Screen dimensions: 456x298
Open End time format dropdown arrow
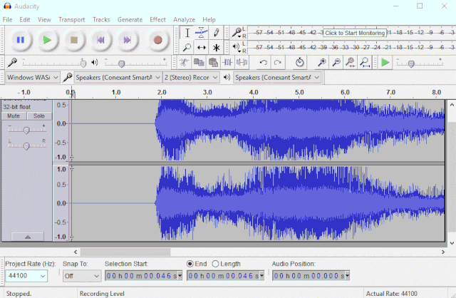click(x=261, y=276)
